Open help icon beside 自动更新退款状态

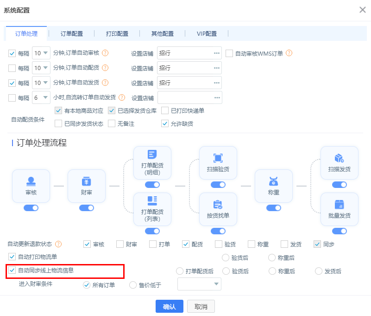tap(58, 244)
